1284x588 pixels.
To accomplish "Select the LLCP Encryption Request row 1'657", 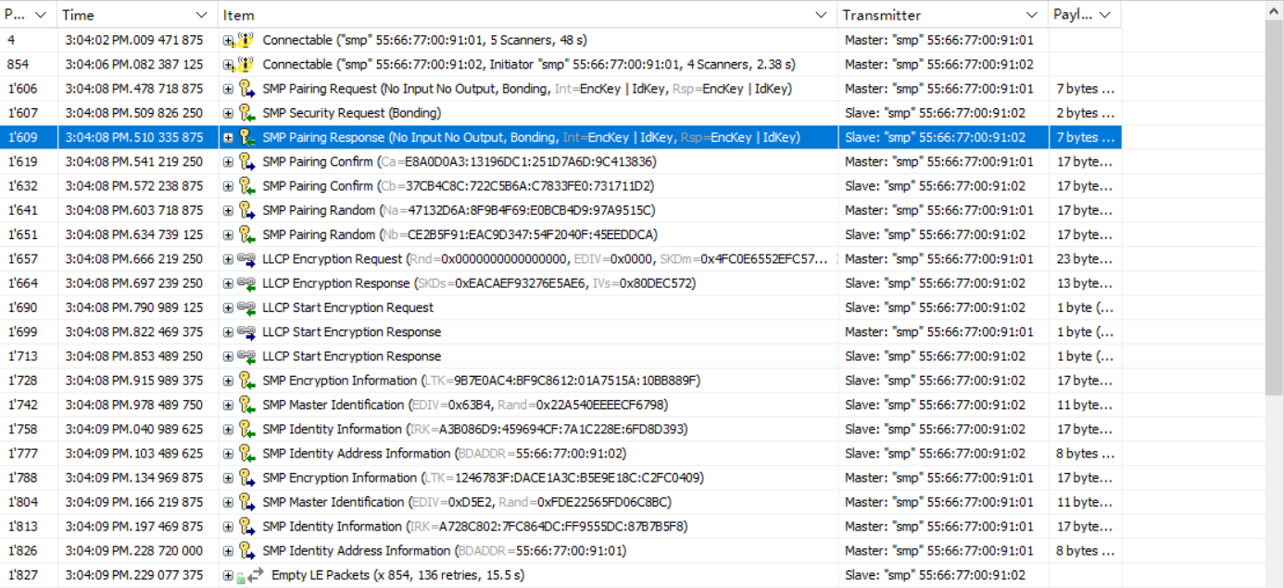I will click(x=556, y=258).
